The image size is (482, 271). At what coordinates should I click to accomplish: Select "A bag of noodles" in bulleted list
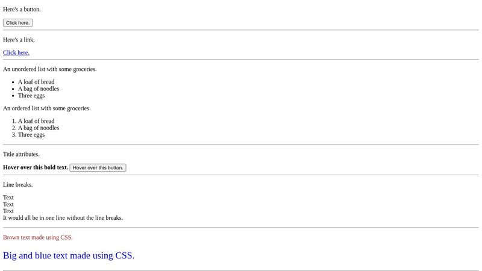pyautogui.click(x=39, y=89)
